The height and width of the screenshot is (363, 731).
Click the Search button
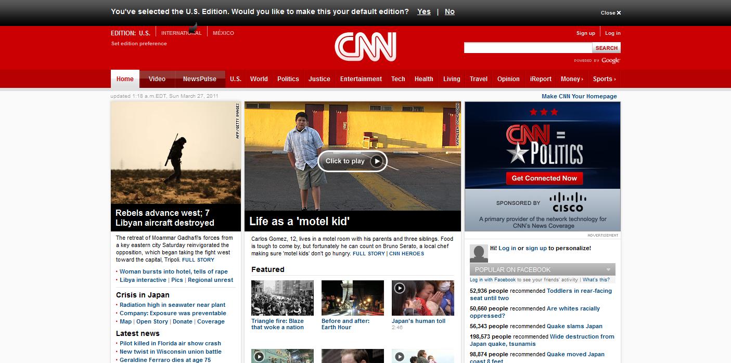[606, 48]
